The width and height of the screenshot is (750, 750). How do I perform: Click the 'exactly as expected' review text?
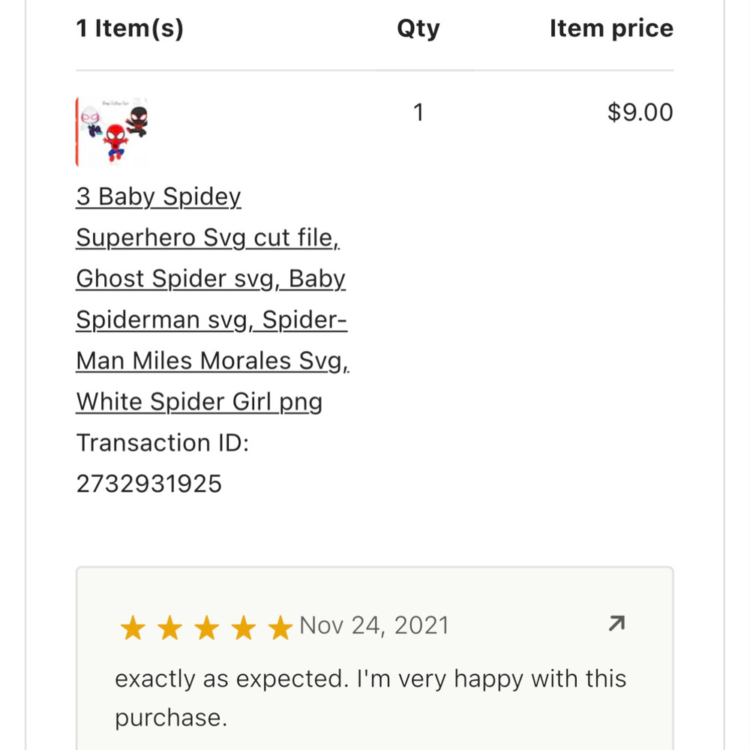click(x=370, y=679)
